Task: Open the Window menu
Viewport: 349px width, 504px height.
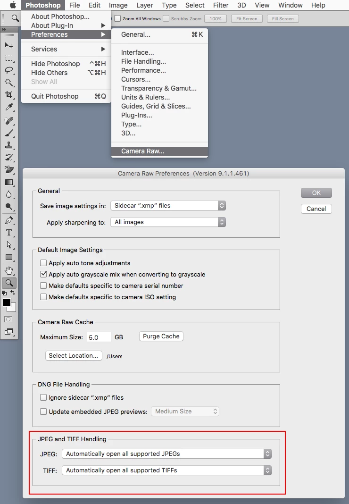Action: [x=290, y=5]
